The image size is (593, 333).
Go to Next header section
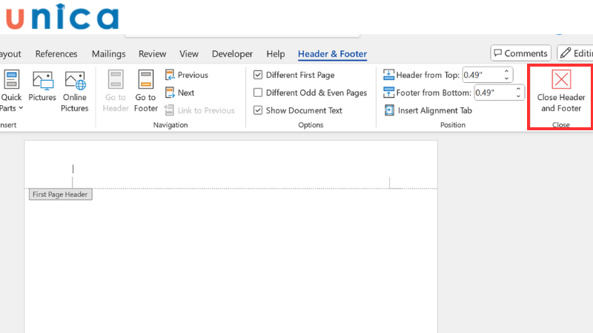[180, 92]
